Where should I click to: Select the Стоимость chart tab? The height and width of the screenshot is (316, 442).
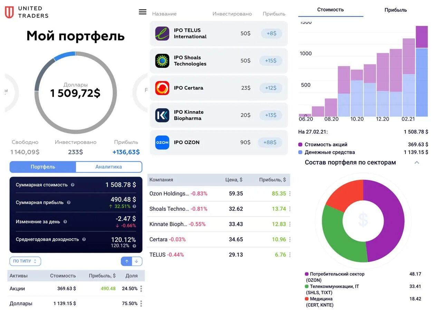(x=330, y=10)
